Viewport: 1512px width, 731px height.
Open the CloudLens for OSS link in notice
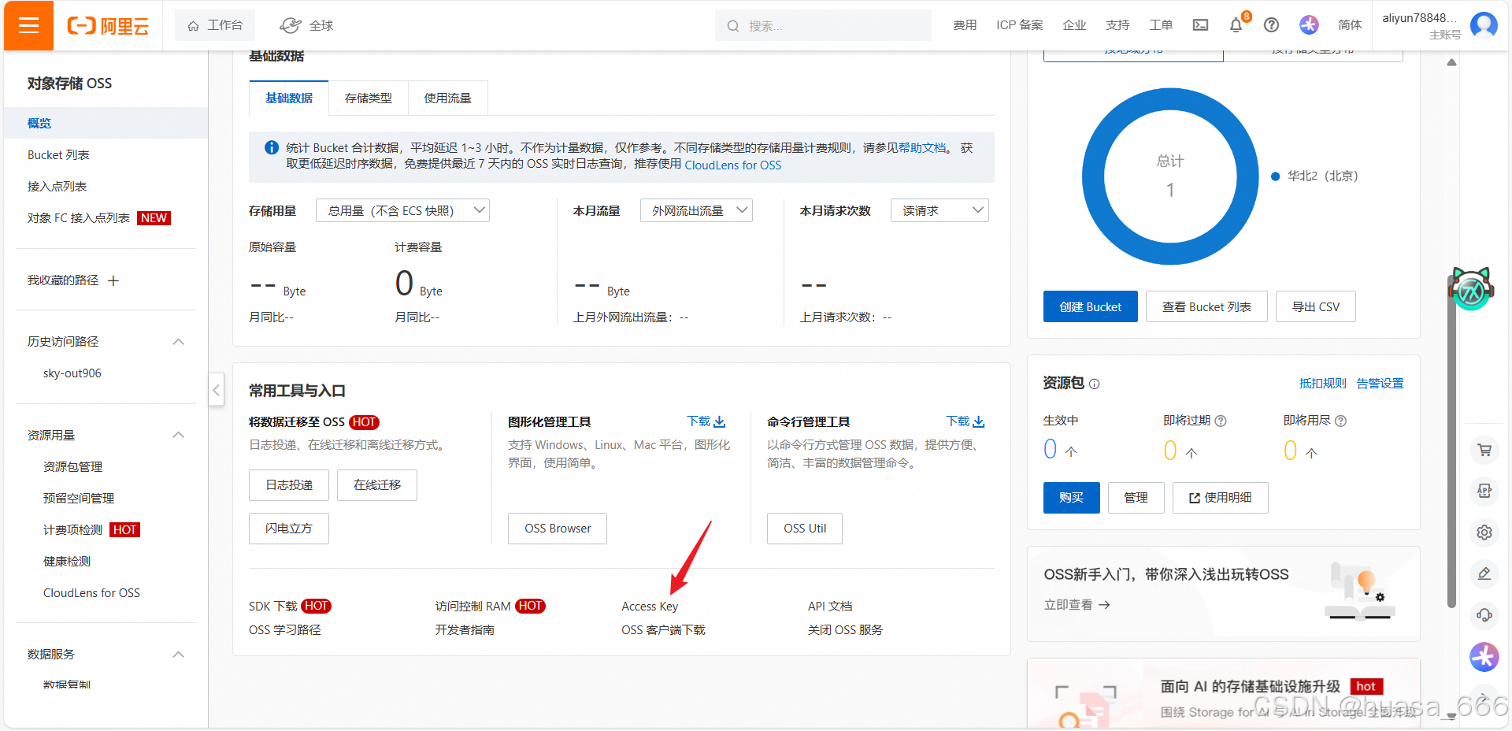tap(733, 165)
